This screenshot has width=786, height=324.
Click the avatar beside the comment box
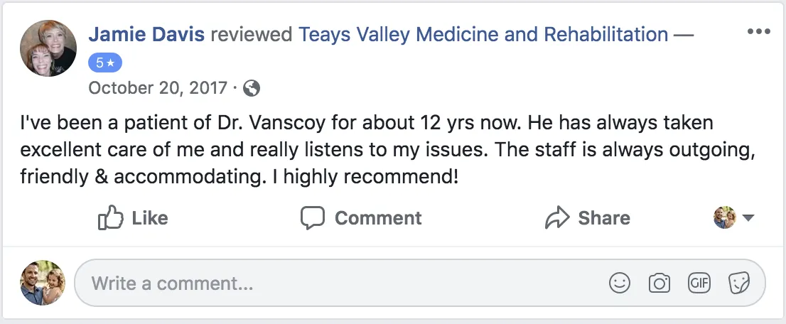point(43,283)
